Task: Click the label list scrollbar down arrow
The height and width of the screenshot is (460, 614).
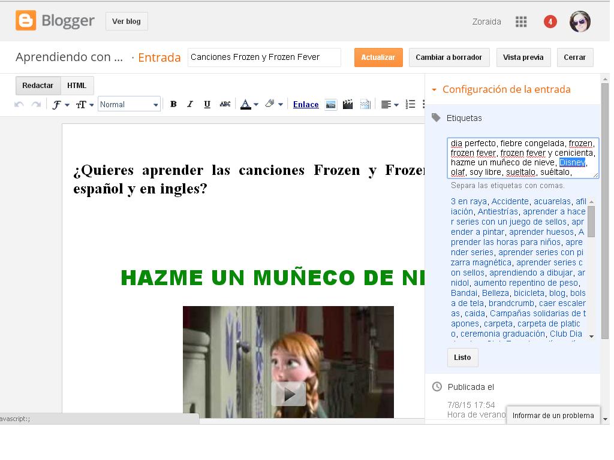Action: [591, 337]
